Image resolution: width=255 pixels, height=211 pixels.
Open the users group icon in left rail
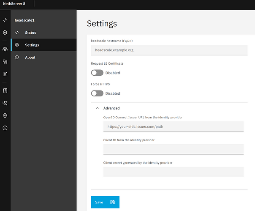[5, 49]
